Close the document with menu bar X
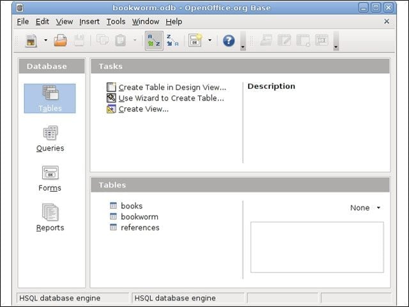409x307 pixels. [387, 21]
